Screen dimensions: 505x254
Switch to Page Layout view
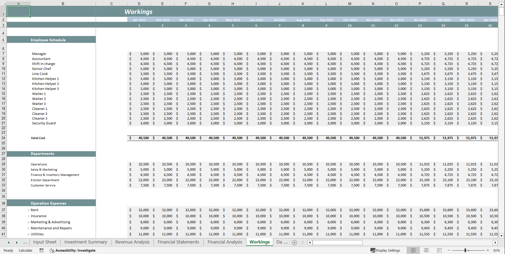click(x=426, y=250)
